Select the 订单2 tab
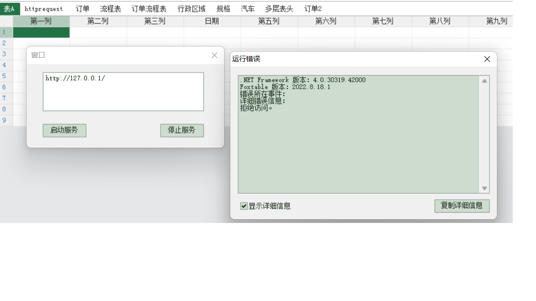The height and width of the screenshot is (301, 536). 313,9
